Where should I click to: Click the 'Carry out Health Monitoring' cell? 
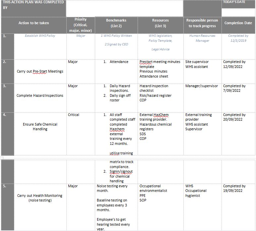click(40, 198)
